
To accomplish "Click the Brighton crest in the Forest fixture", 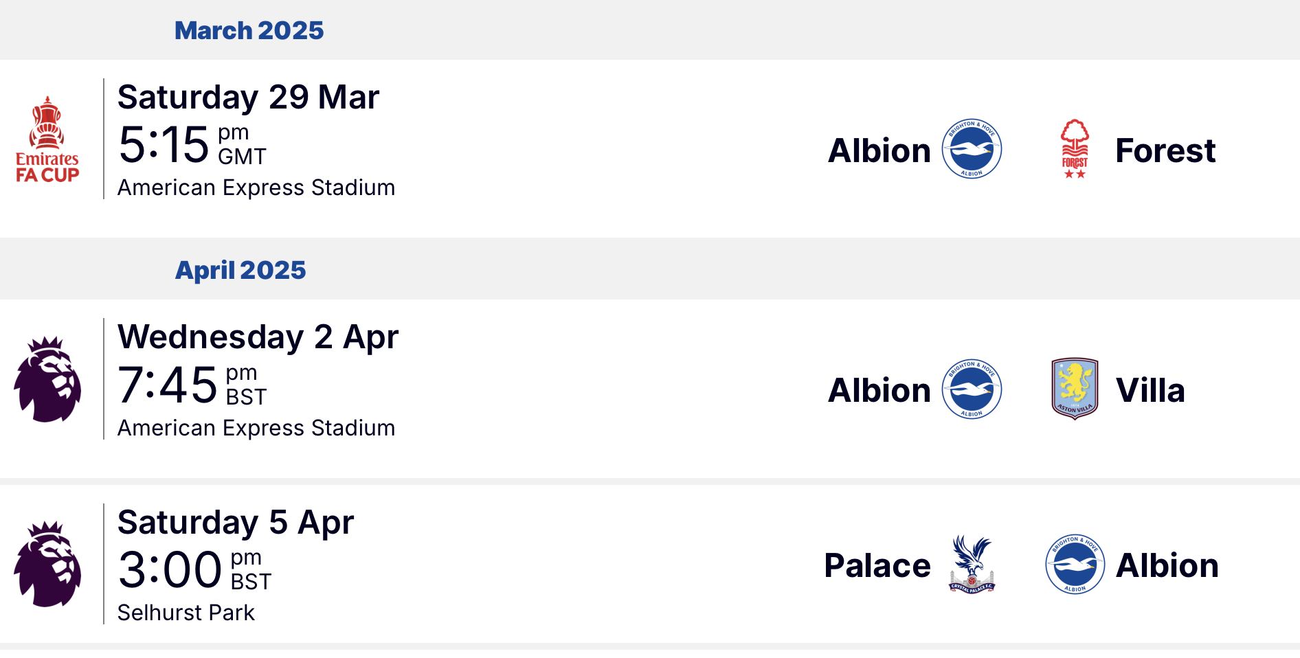I will 972,149.
